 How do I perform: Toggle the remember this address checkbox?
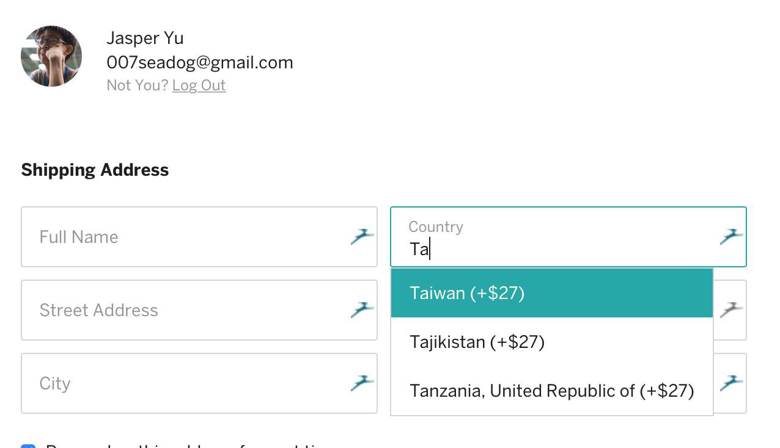[28, 446]
